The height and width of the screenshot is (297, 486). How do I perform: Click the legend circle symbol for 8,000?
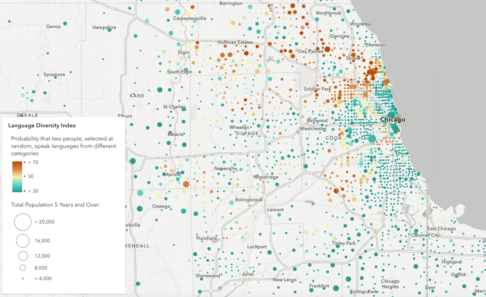click(x=23, y=267)
